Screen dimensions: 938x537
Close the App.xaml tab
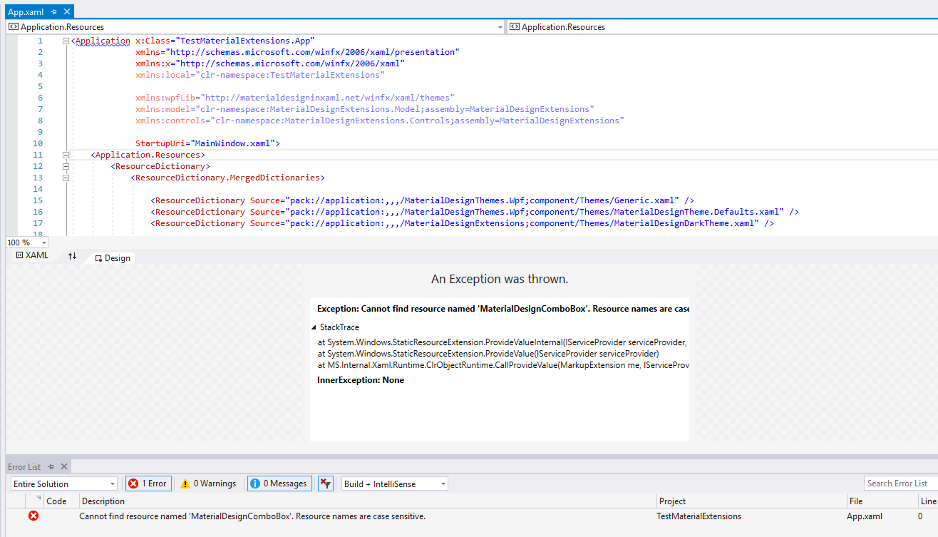(x=67, y=12)
